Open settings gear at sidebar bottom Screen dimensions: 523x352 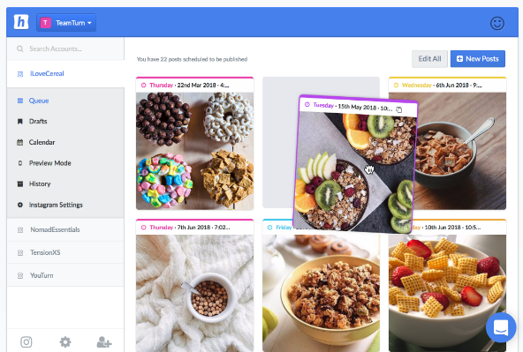(x=65, y=341)
